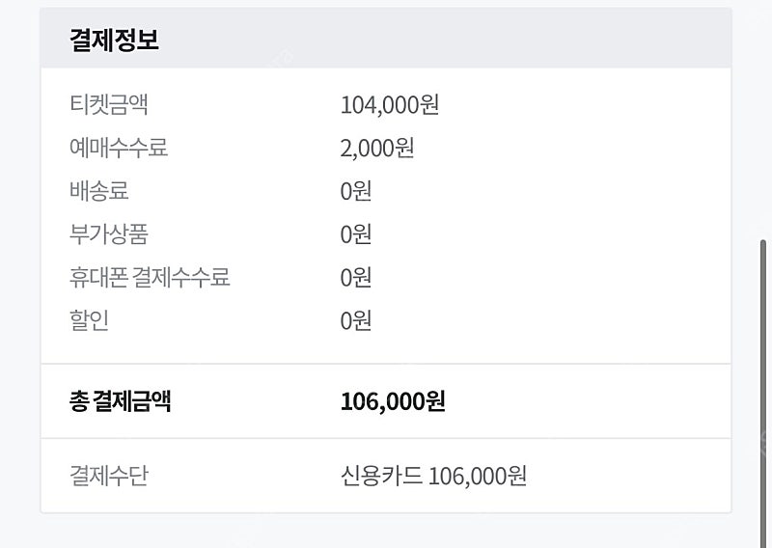Click the 휴대폰 결제수수료 0원 value
The width and height of the screenshot is (772, 548).
coord(355,278)
